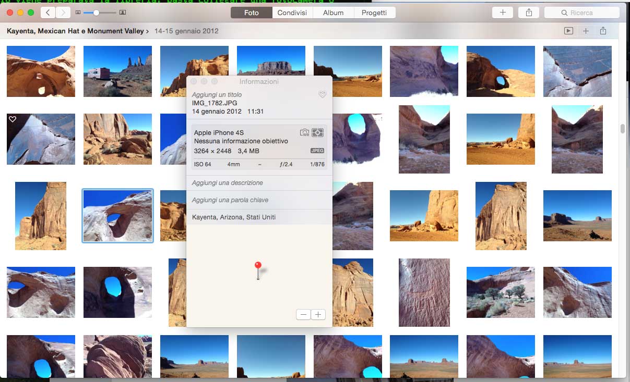Viewport: 630px width, 382px height.
Task: Start slideshow with the play icon
Action: click(568, 31)
